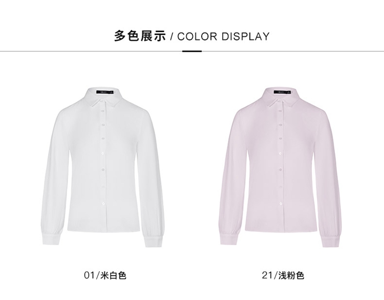
Task: Click the white shirt's left sleeve cuff
Action: 51,240
